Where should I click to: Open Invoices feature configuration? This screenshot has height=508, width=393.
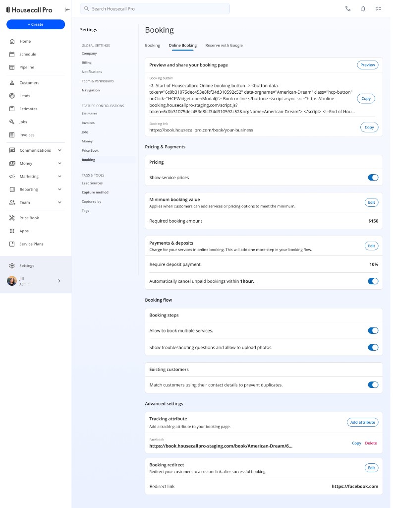[88, 123]
